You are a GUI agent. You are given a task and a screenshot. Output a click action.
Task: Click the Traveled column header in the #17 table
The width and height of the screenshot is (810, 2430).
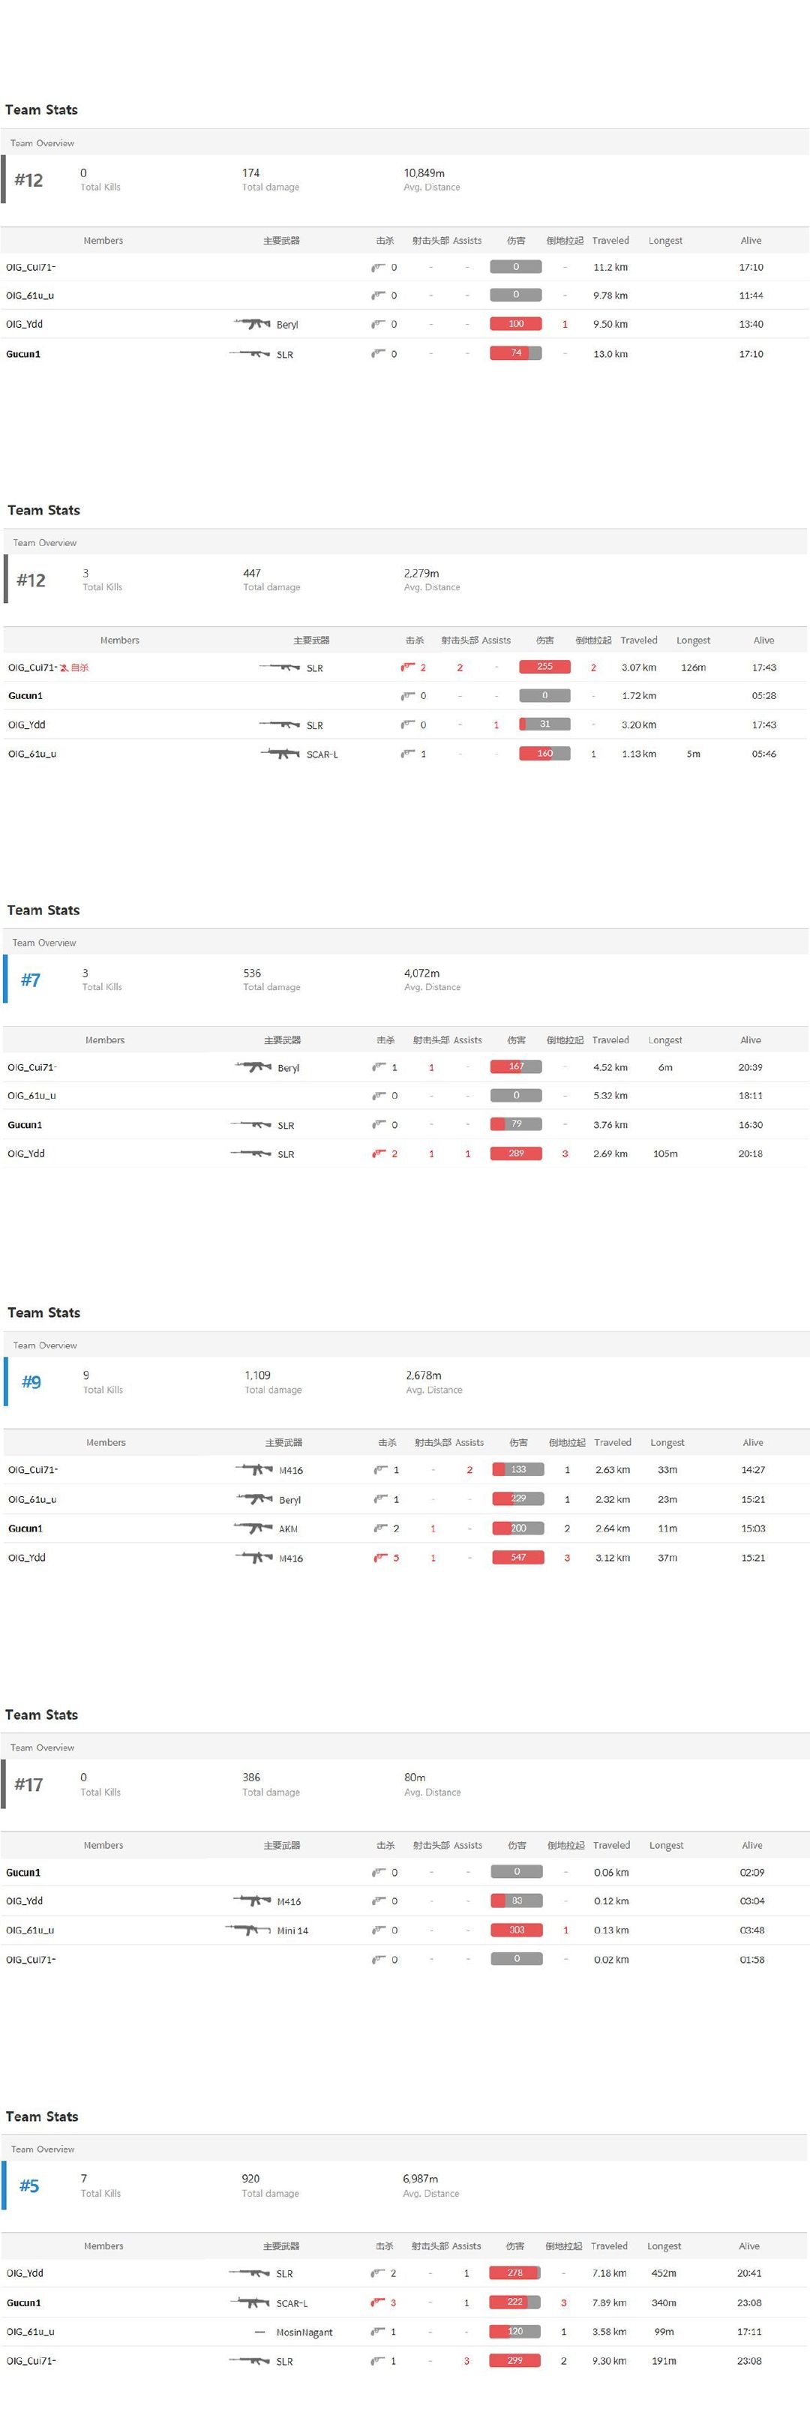click(x=611, y=1845)
